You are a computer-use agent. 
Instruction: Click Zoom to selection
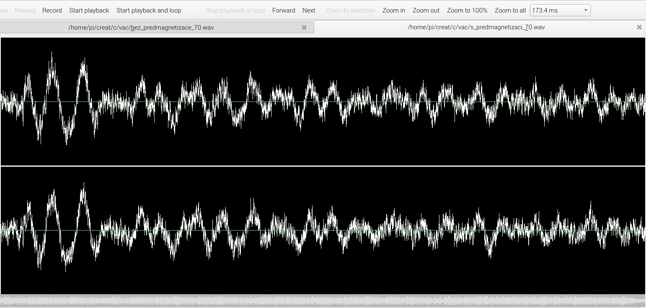[350, 10]
